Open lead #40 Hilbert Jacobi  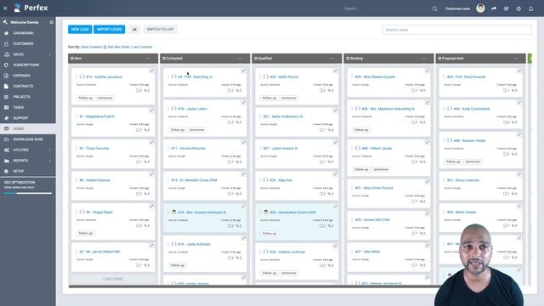pos(377,149)
